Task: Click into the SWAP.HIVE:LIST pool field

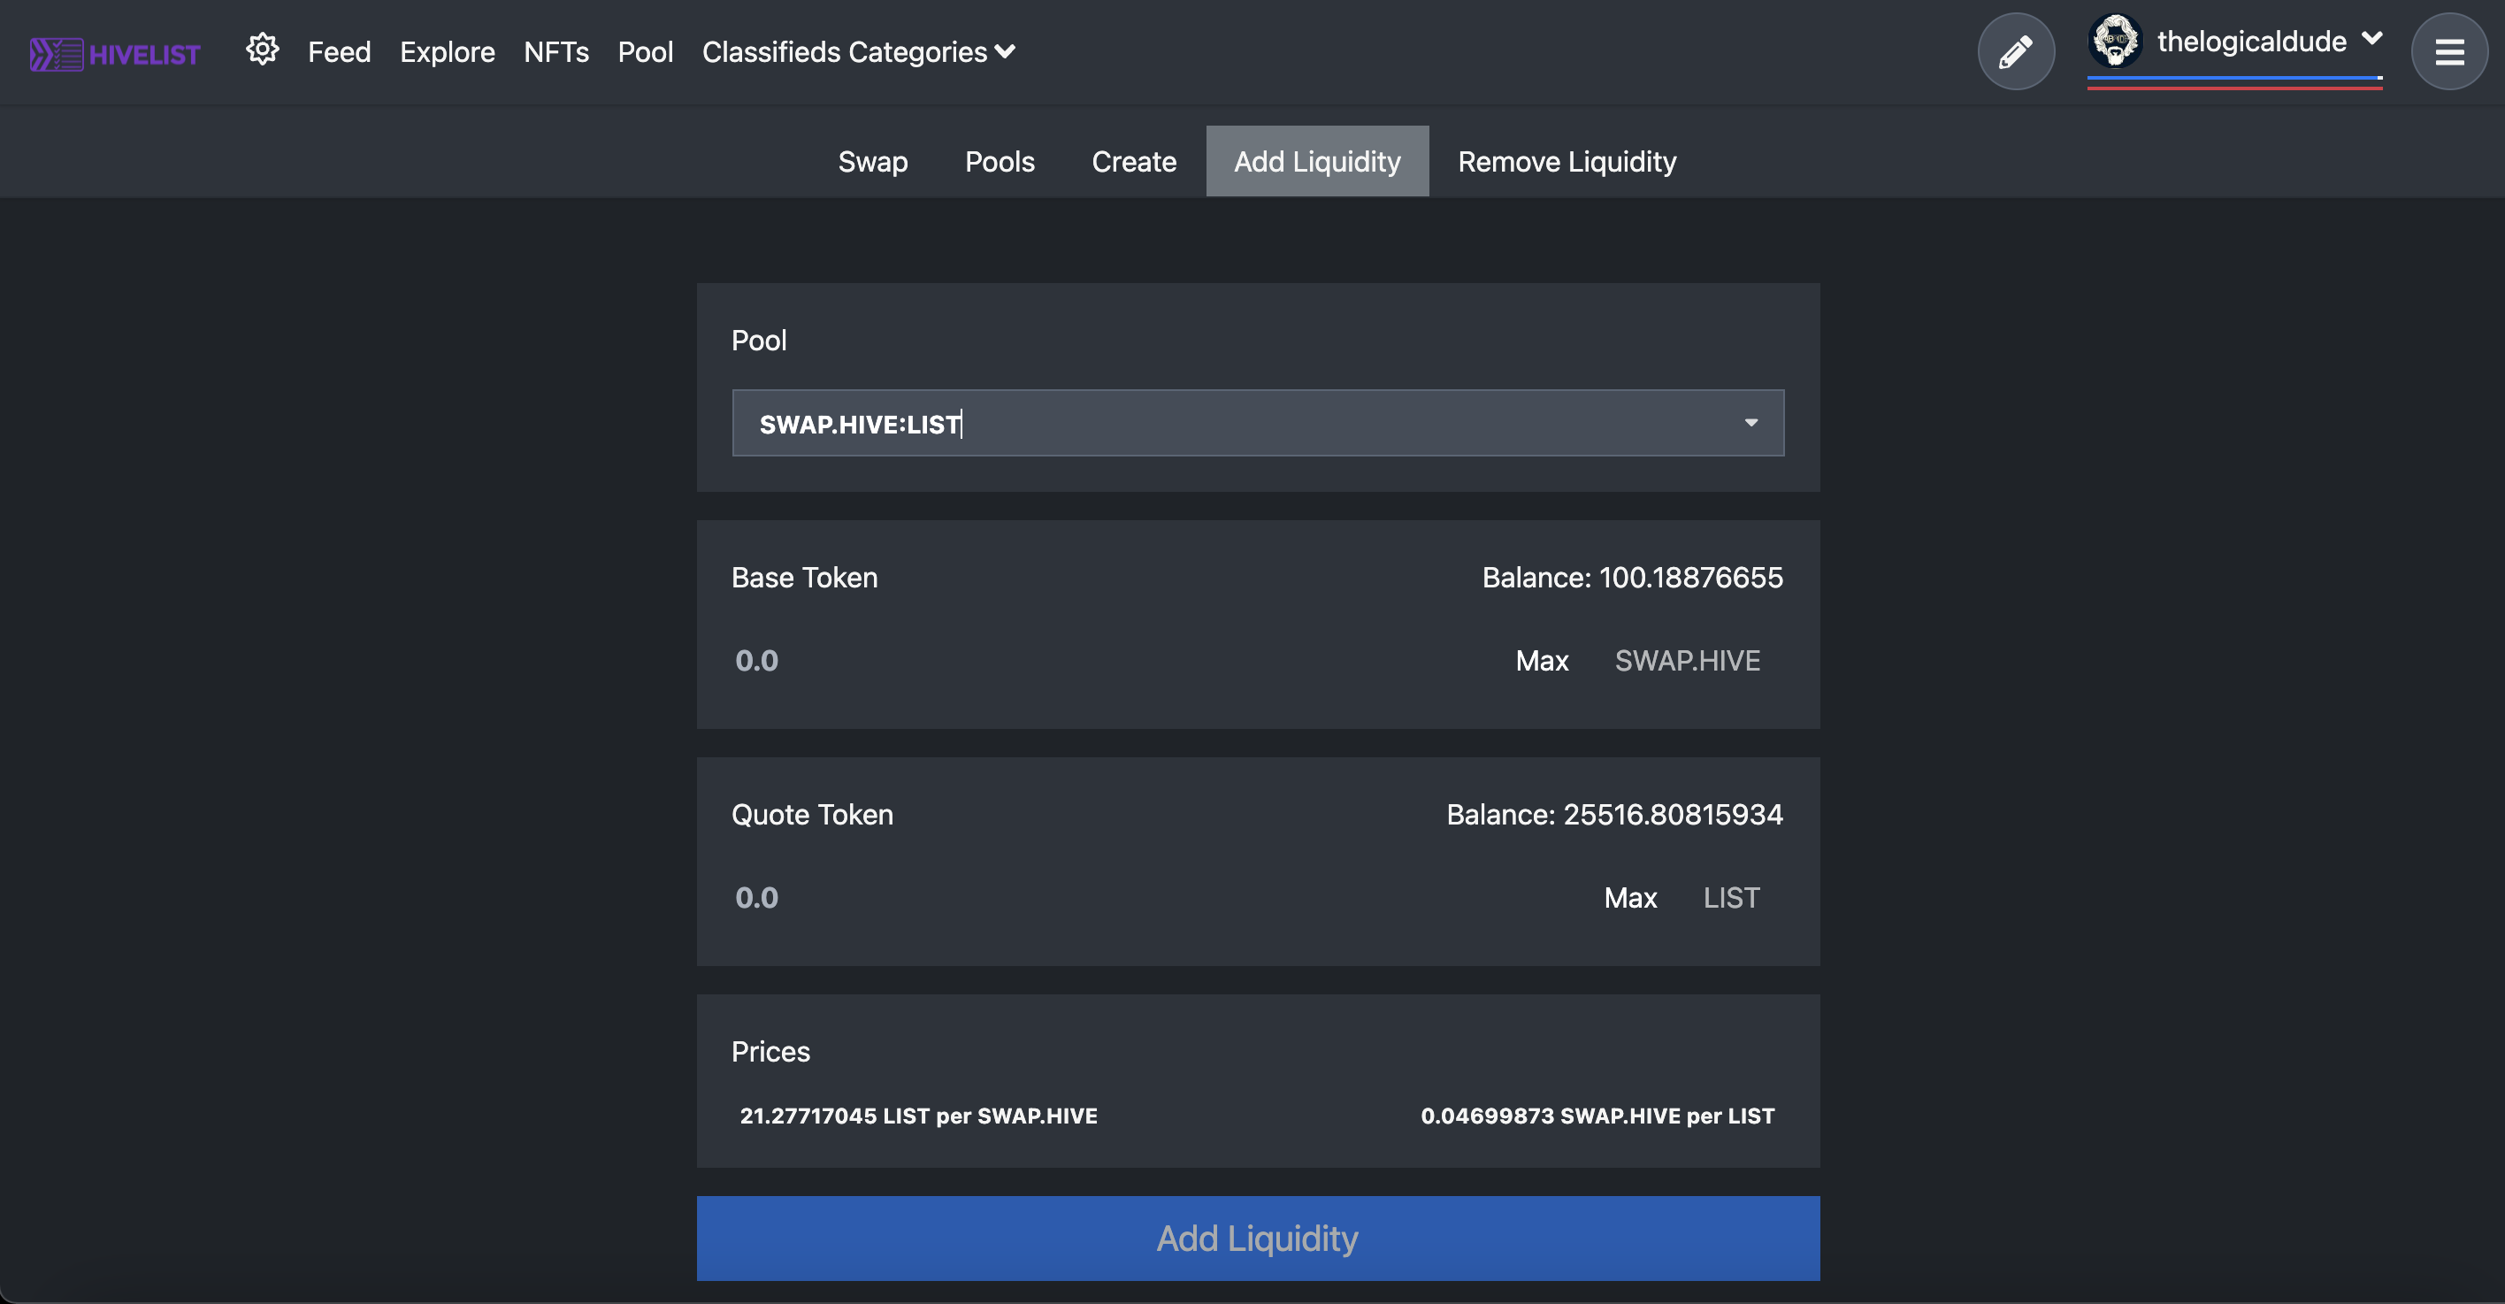Action: 1257,423
